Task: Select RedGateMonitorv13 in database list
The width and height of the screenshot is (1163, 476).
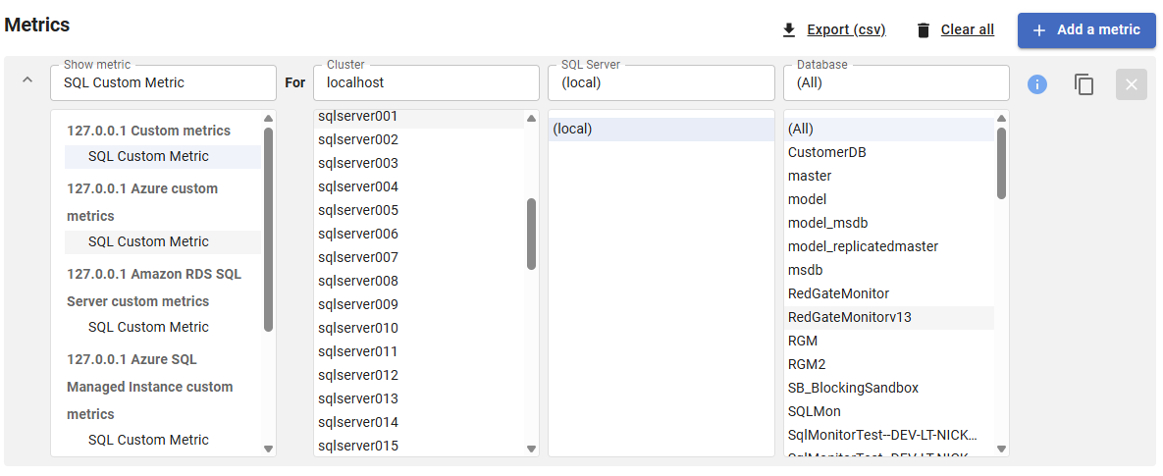Action: click(x=850, y=317)
